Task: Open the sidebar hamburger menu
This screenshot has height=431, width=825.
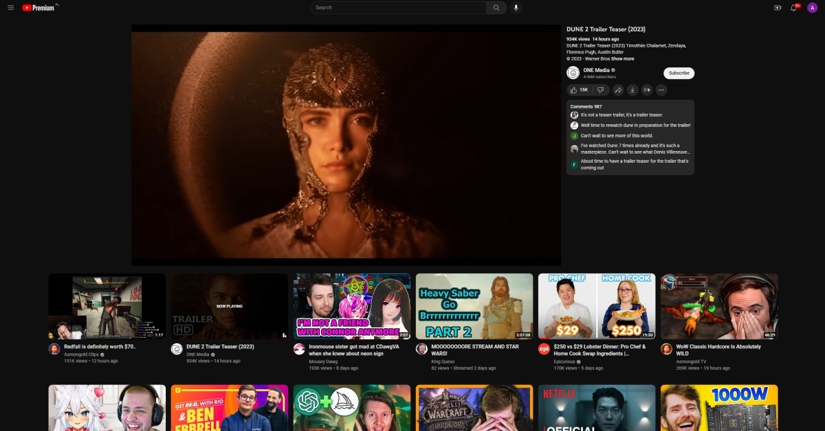Action: coord(10,8)
